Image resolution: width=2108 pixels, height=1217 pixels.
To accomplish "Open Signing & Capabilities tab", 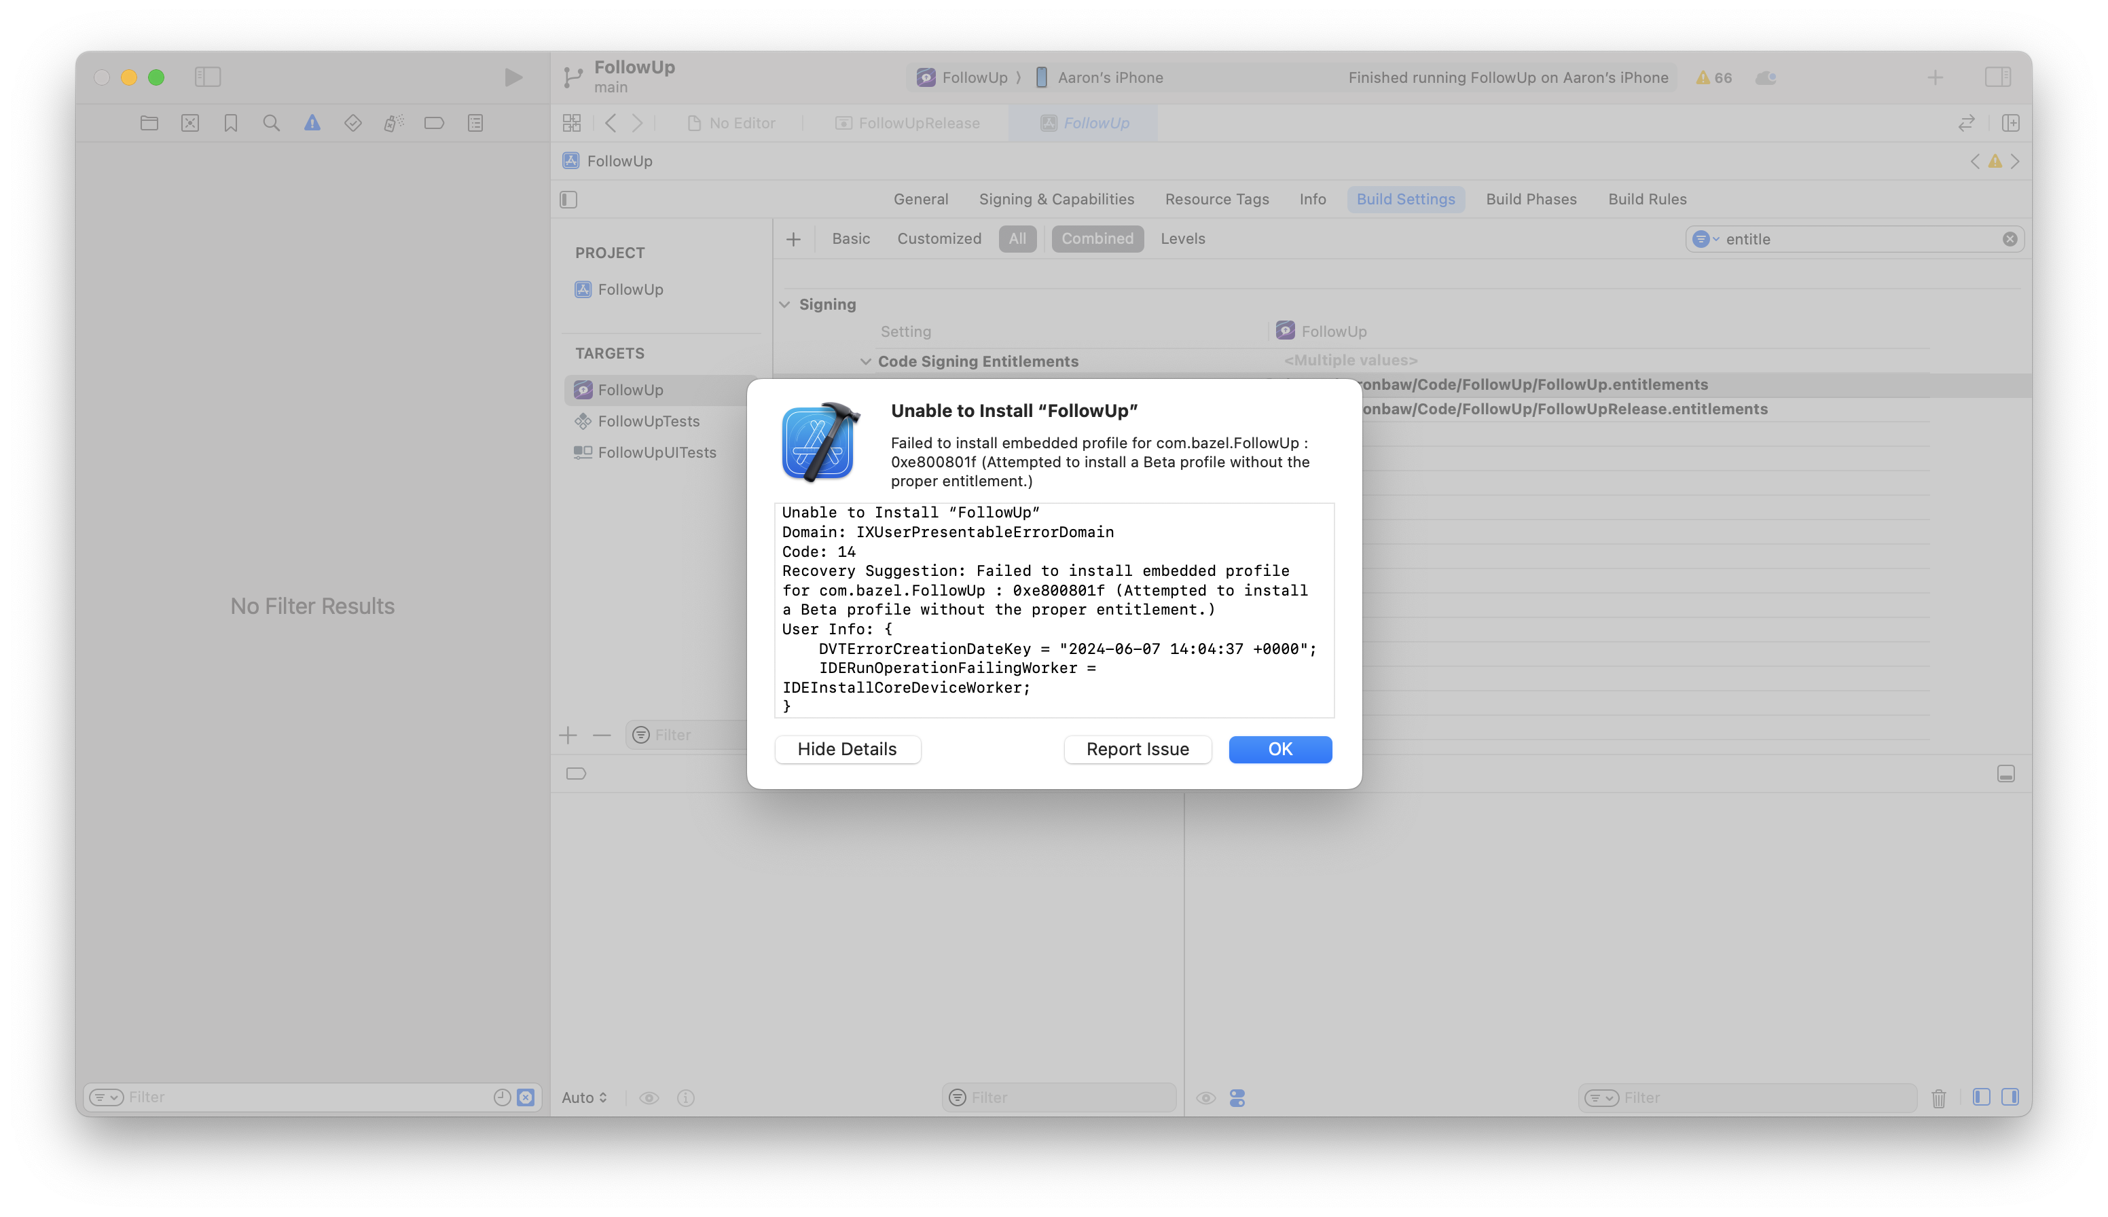I will tap(1055, 199).
